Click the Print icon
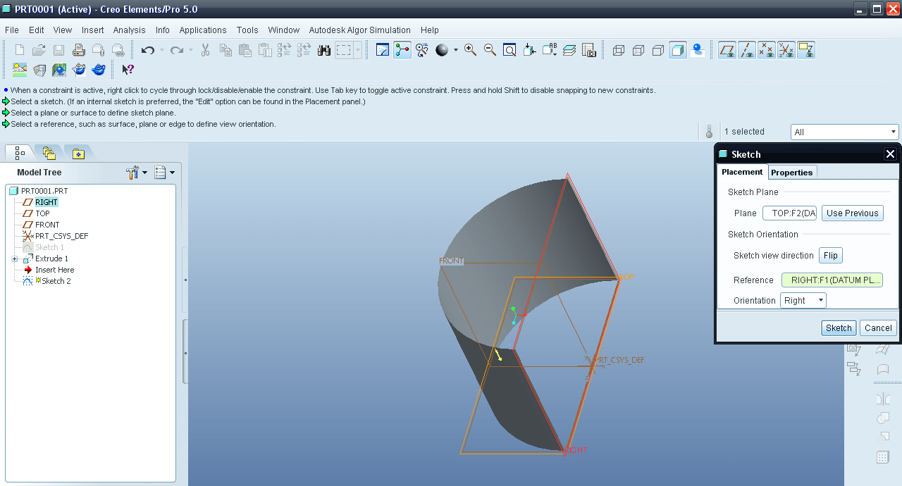Image resolution: width=902 pixels, height=486 pixels. [79, 50]
